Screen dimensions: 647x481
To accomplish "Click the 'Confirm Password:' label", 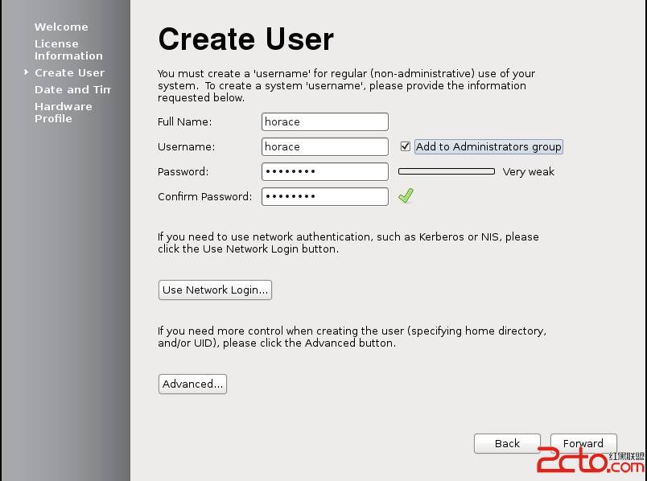I will point(204,196).
